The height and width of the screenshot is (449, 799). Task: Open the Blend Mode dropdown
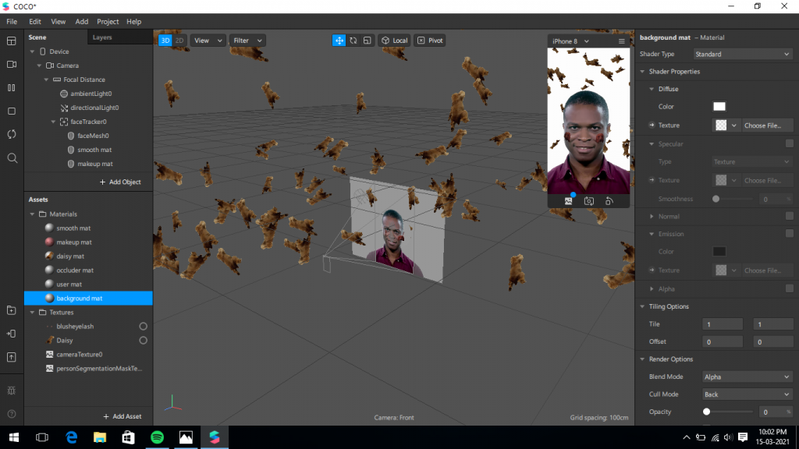(747, 377)
